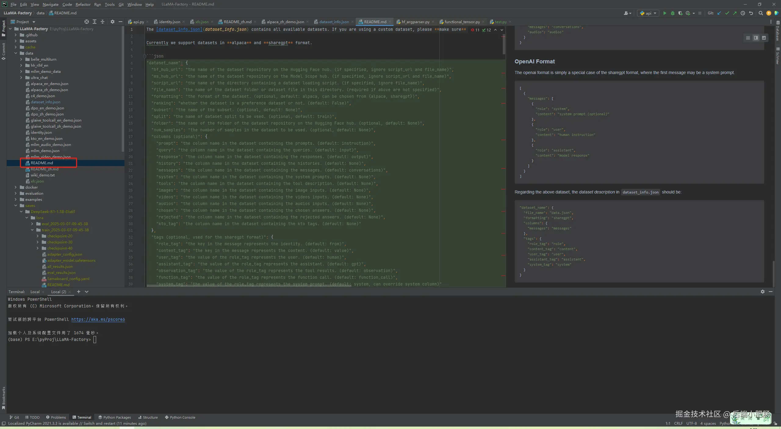The image size is (781, 429).
Task: Open the Refactor menu
Action: click(x=83, y=4)
